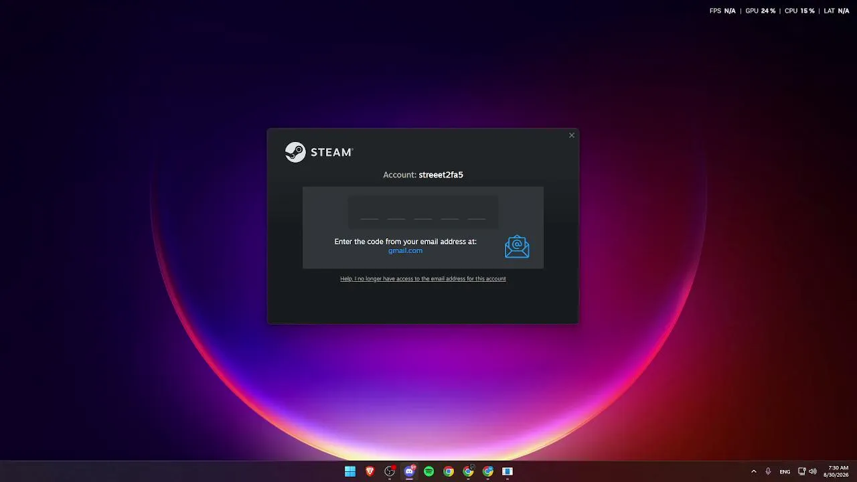Click the GPU 24 % overlay reading
This screenshot has height=482, width=857.
pos(761,11)
